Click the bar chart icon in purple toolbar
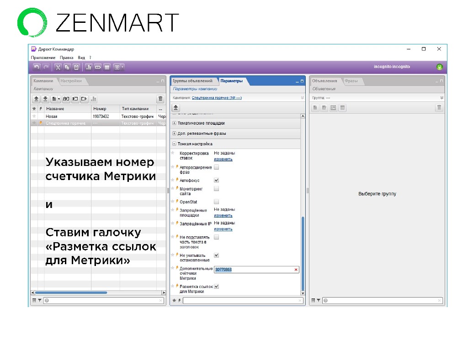The height and width of the screenshot is (351, 468). click(89, 67)
